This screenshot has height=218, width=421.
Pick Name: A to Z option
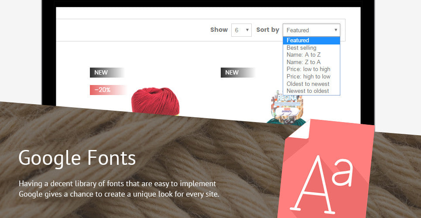point(311,55)
